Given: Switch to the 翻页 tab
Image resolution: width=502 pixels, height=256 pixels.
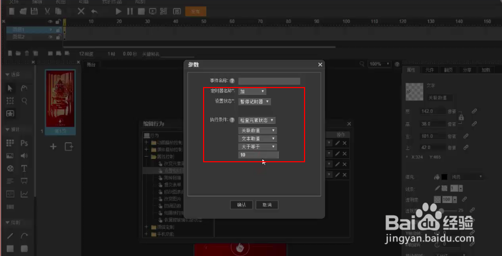Looking at the screenshot, I should tap(448, 70).
